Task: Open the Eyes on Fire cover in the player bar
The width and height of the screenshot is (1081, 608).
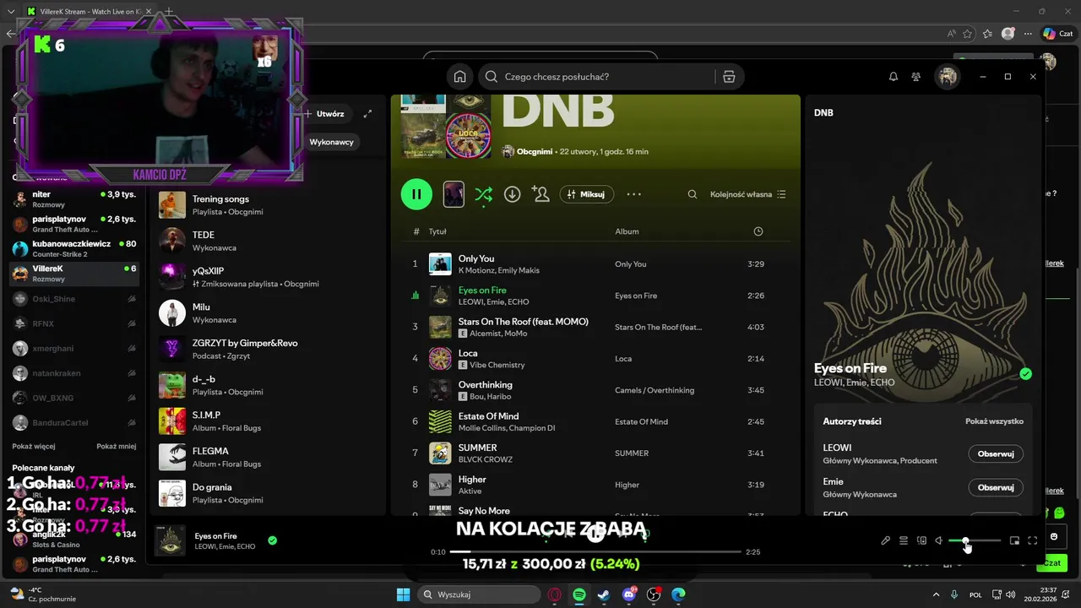Action: [x=171, y=540]
